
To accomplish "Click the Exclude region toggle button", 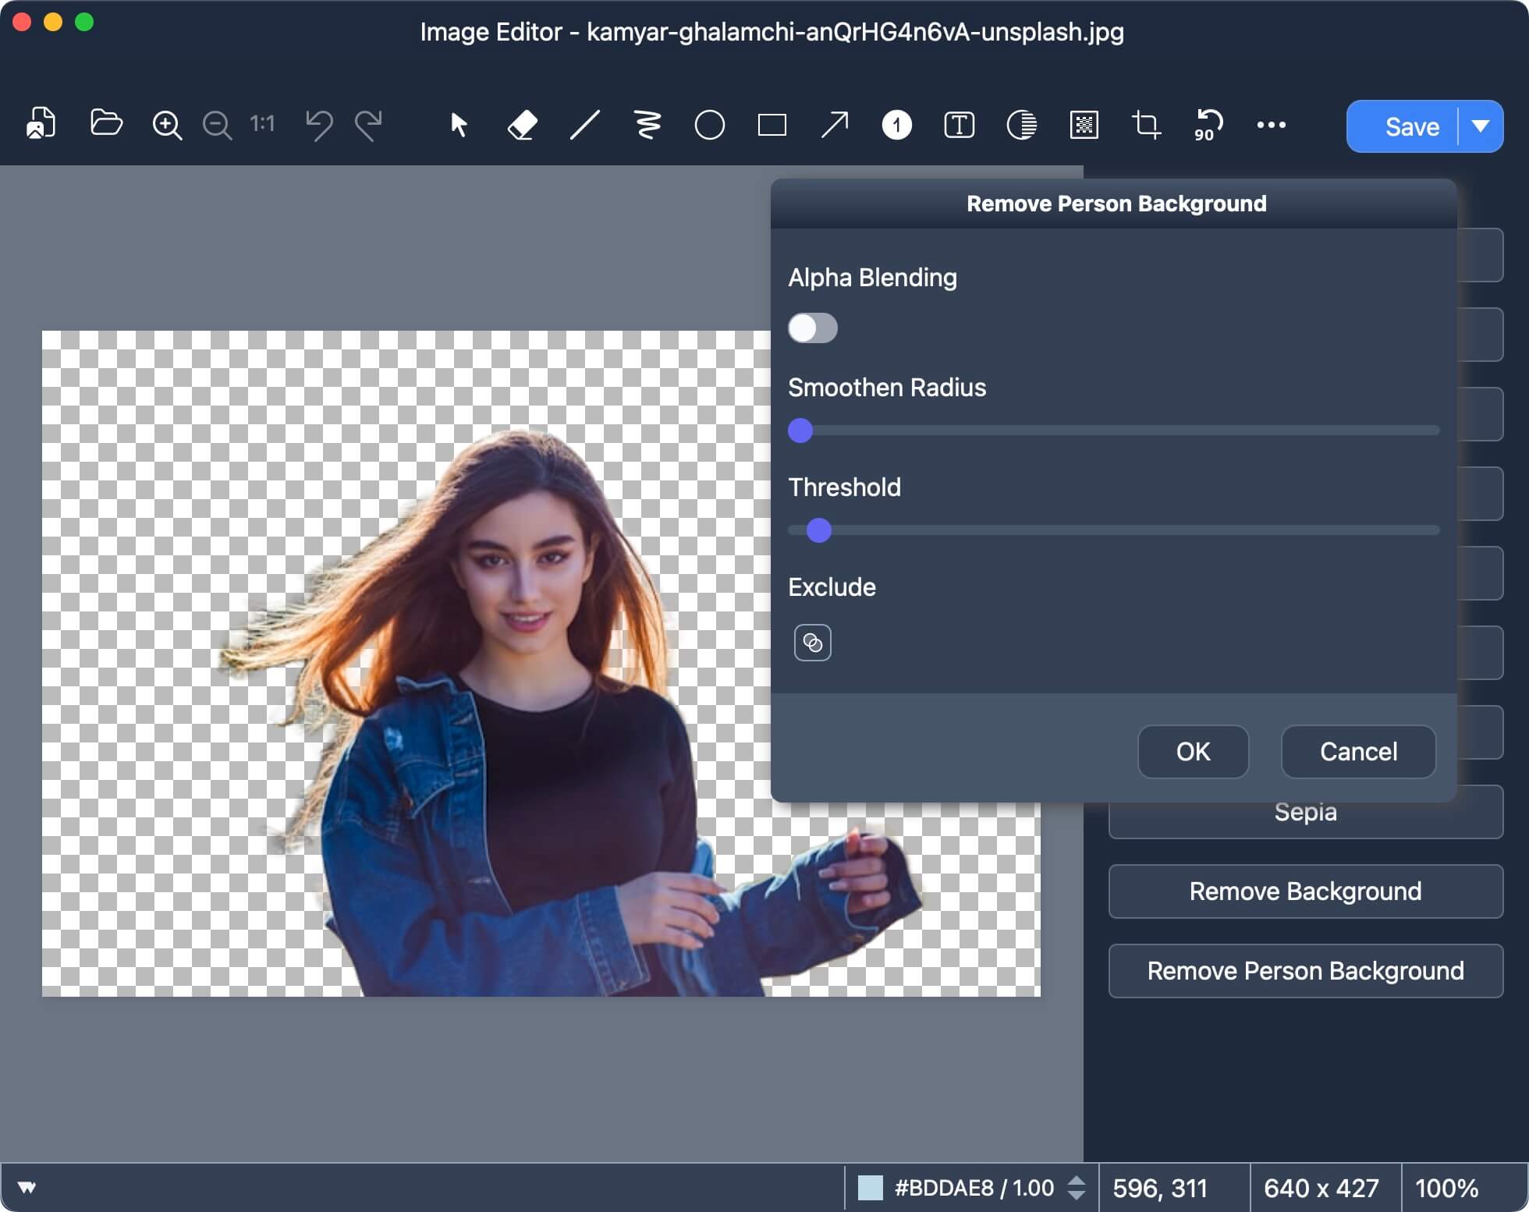I will (812, 643).
